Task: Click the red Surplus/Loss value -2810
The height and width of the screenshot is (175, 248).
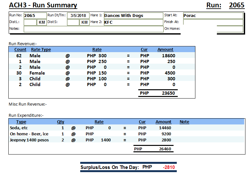Action: [x=168, y=167]
